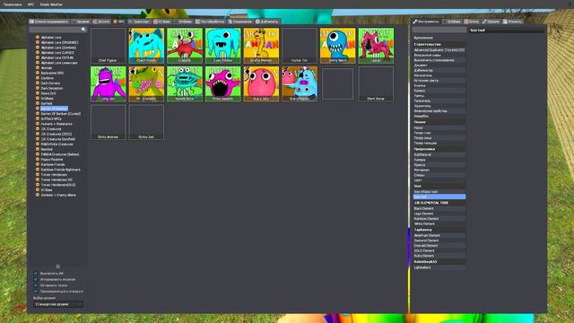The height and width of the screenshot is (323, 574).
Task: Switch to the Дубликаты tab
Action: click(x=267, y=22)
